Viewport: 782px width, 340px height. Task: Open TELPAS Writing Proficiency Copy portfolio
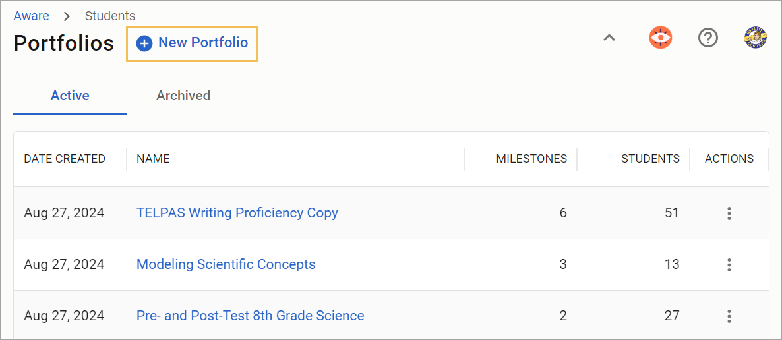(237, 213)
